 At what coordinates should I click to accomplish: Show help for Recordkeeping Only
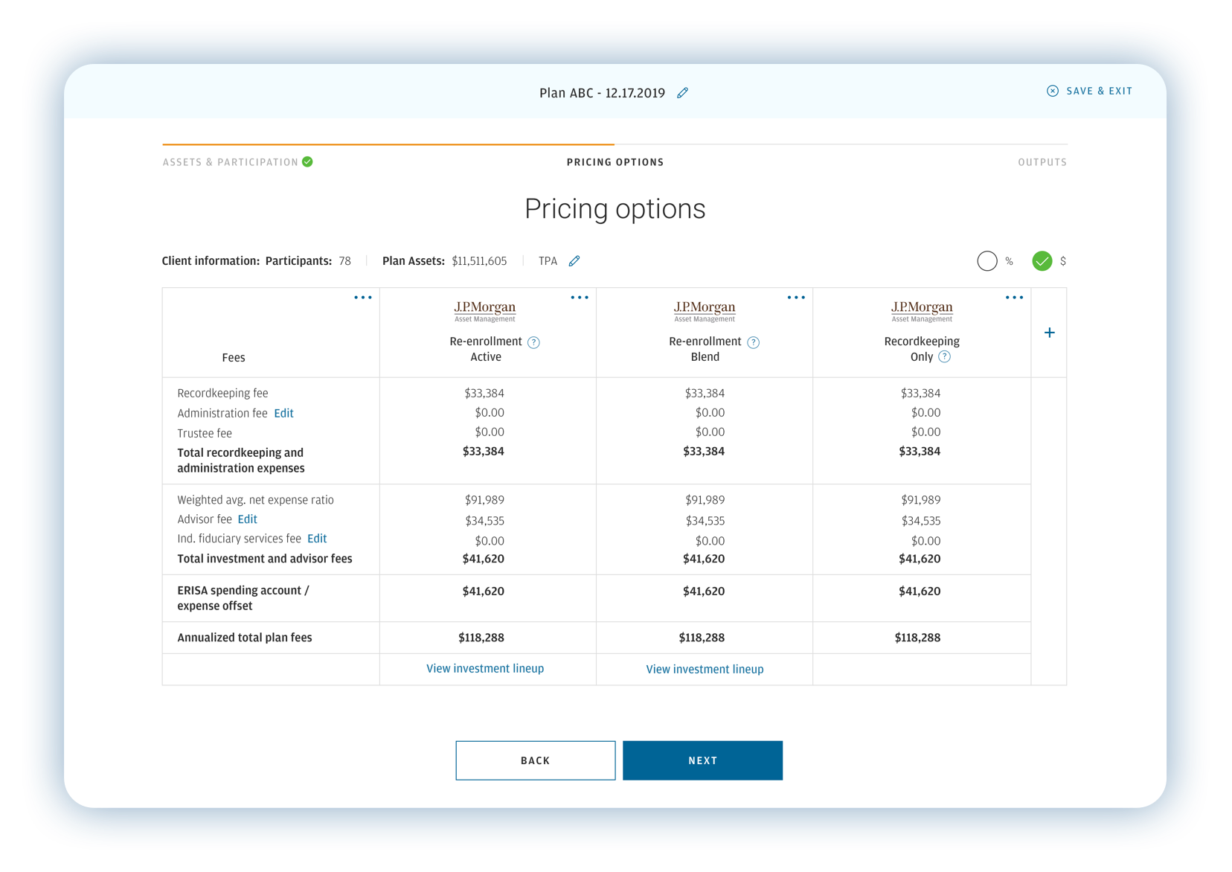[x=944, y=357]
